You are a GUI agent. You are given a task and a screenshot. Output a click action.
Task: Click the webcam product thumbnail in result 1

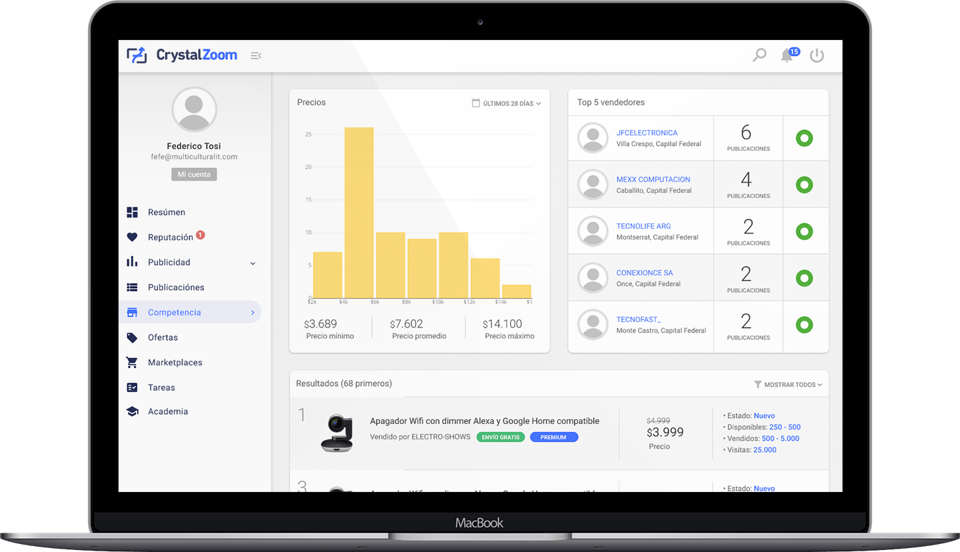pos(337,433)
